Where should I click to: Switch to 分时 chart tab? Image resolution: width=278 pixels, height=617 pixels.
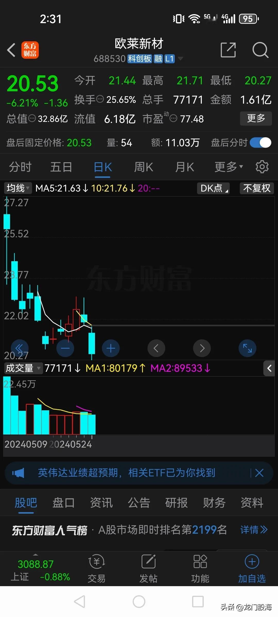(20, 167)
